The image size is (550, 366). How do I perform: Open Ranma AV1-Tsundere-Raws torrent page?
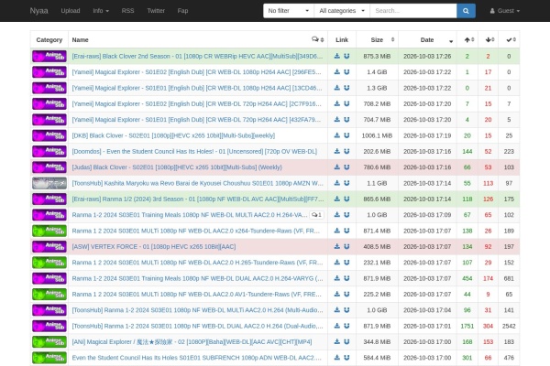[196, 295]
